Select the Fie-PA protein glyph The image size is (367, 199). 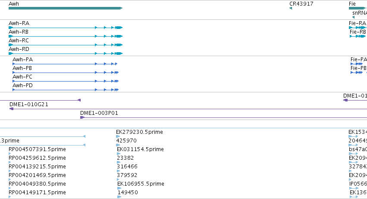(x=357, y=64)
